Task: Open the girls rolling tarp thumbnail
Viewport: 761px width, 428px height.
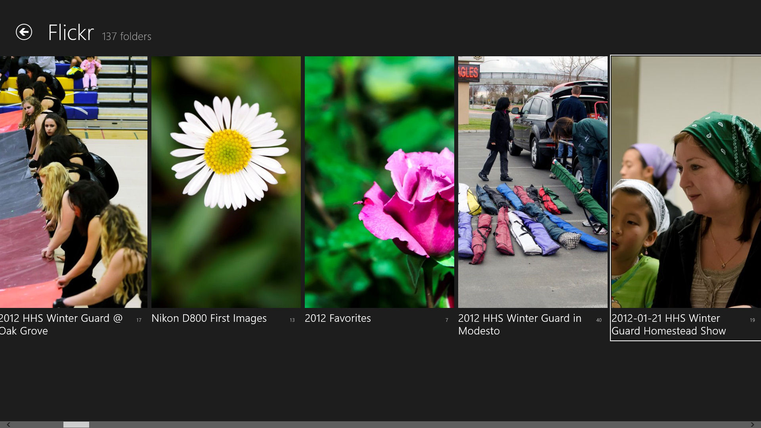Action: click(x=73, y=182)
